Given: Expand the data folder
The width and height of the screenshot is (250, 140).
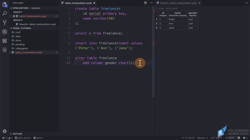Looking at the screenshot, I should pyautogui.click(x=18, y=36).
